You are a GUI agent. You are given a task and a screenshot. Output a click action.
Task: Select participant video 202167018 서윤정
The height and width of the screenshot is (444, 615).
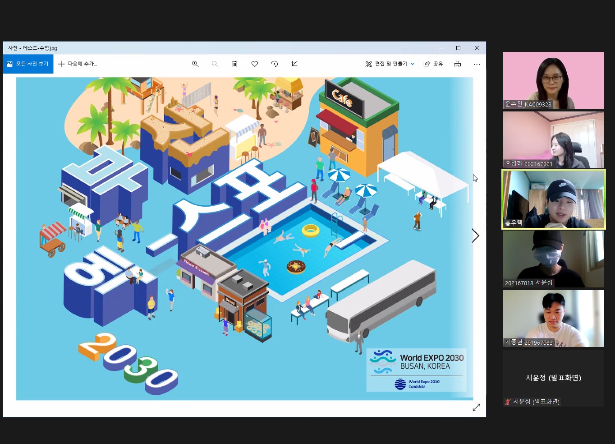(x=554, y=259)
